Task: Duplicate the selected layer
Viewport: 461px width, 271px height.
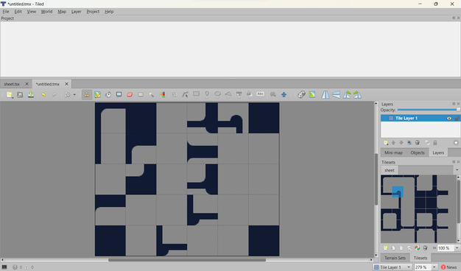Action: (409, 143)
